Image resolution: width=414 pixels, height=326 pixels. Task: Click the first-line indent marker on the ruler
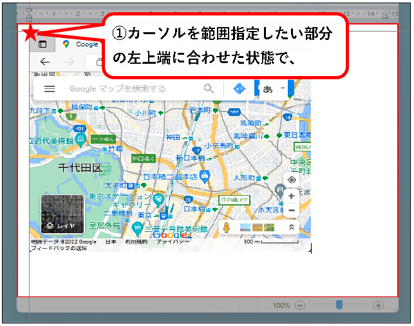tap(30, 12)
